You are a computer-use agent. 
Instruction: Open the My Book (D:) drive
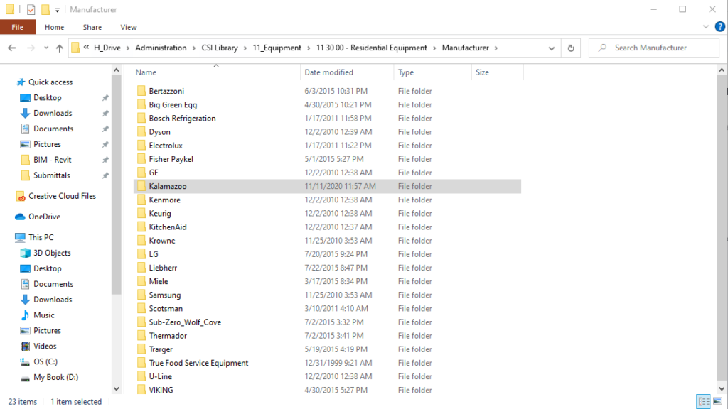[x=55, y=378]
